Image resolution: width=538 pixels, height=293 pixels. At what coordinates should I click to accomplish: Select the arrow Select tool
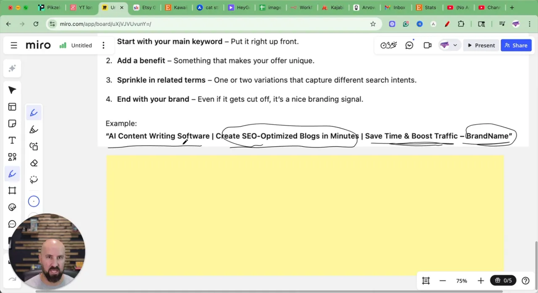pyautogui.click(x=12, y=90)
